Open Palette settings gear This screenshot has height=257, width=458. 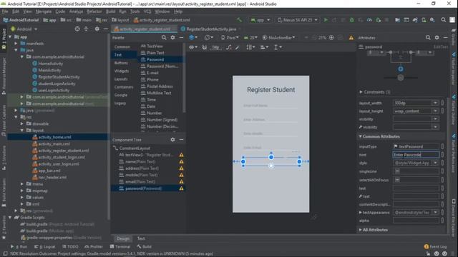(x=172, y=38)
